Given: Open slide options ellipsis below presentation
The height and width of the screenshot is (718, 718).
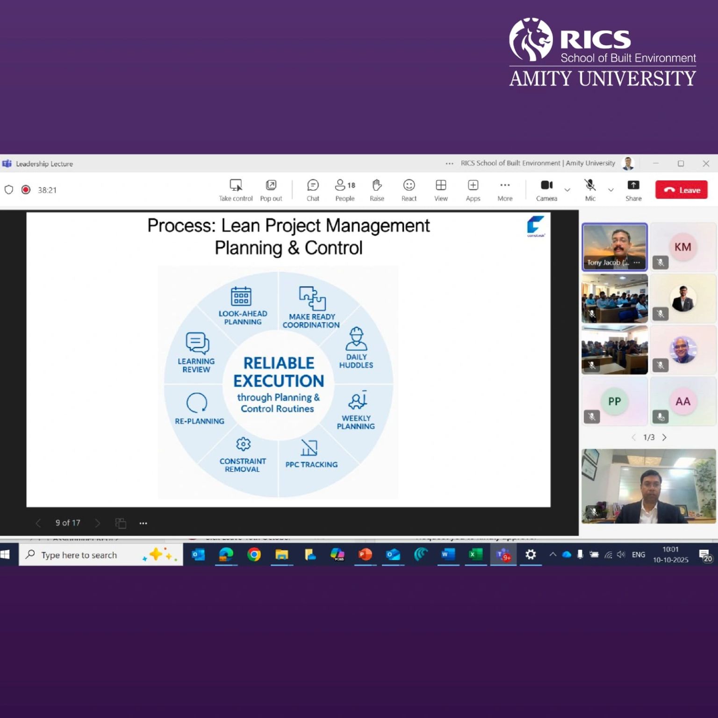Looking at the screenshot, I should click(x=143, y=523).
